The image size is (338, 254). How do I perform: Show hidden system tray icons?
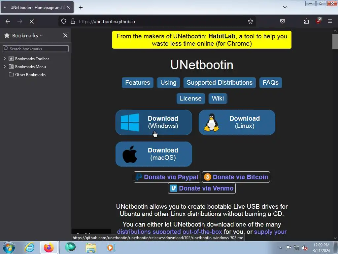click(x=281, y=248)
